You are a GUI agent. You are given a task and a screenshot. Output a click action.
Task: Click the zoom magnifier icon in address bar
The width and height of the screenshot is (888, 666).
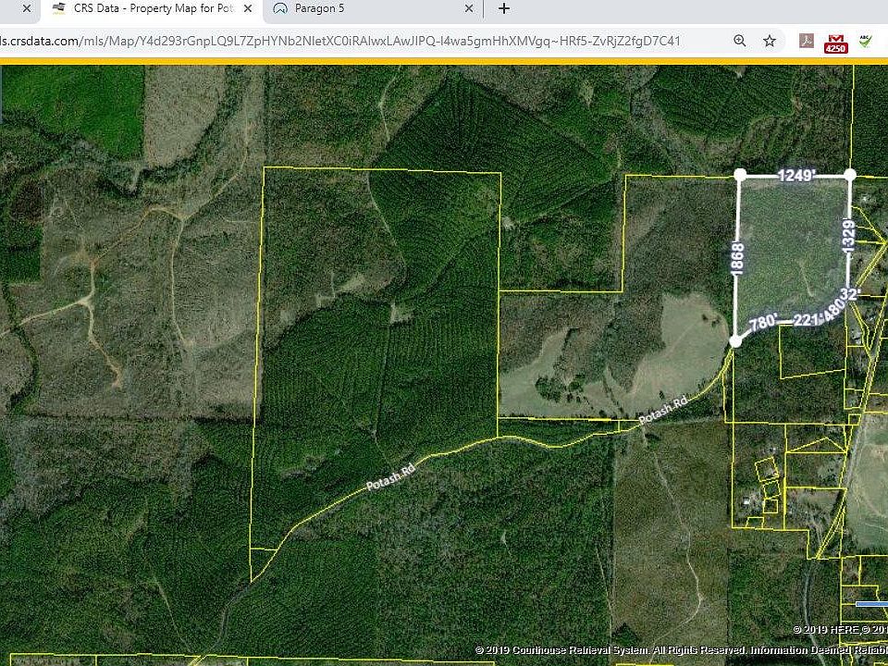[x=740, y=41]
